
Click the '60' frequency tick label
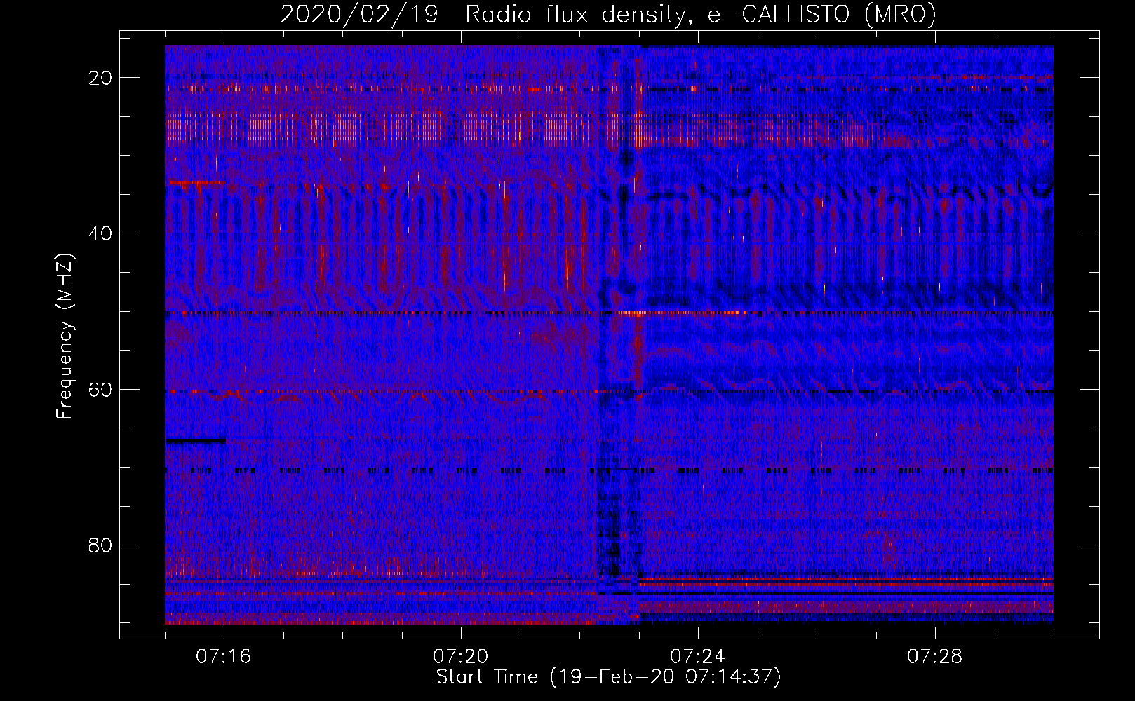(x=101, y=390)
